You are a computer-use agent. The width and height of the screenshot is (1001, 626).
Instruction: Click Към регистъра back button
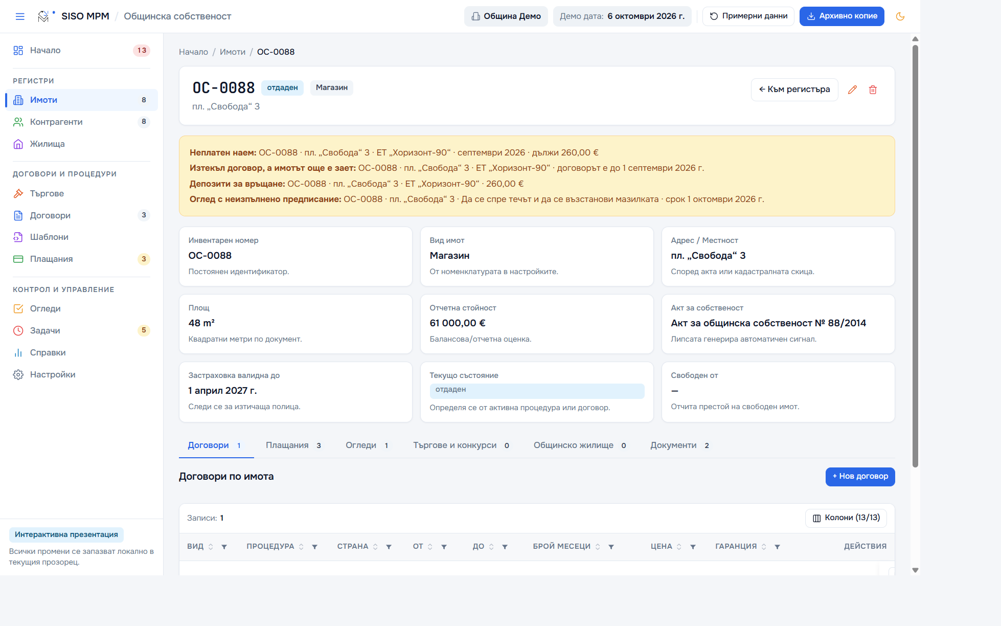[794, 90]
